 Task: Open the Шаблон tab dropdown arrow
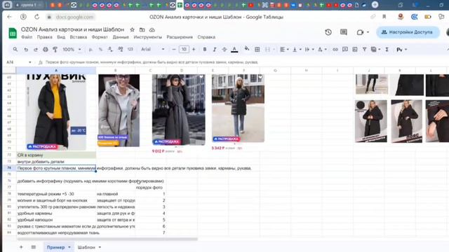click(x=100, y=247)
